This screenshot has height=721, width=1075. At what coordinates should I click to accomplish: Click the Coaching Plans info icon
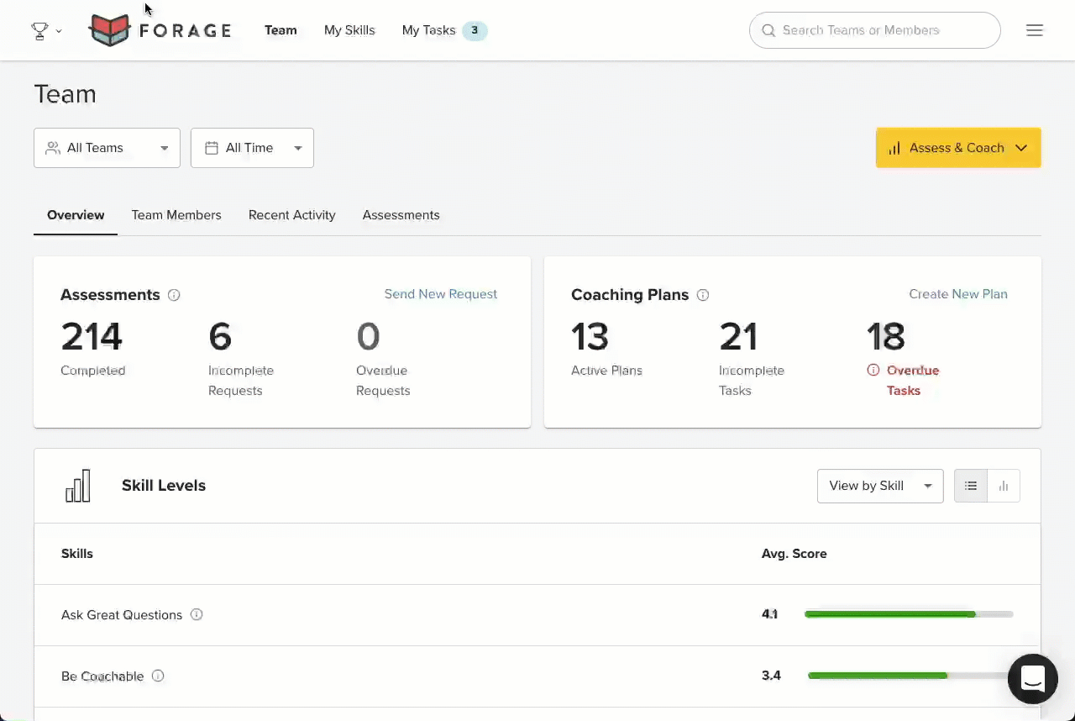703,295
